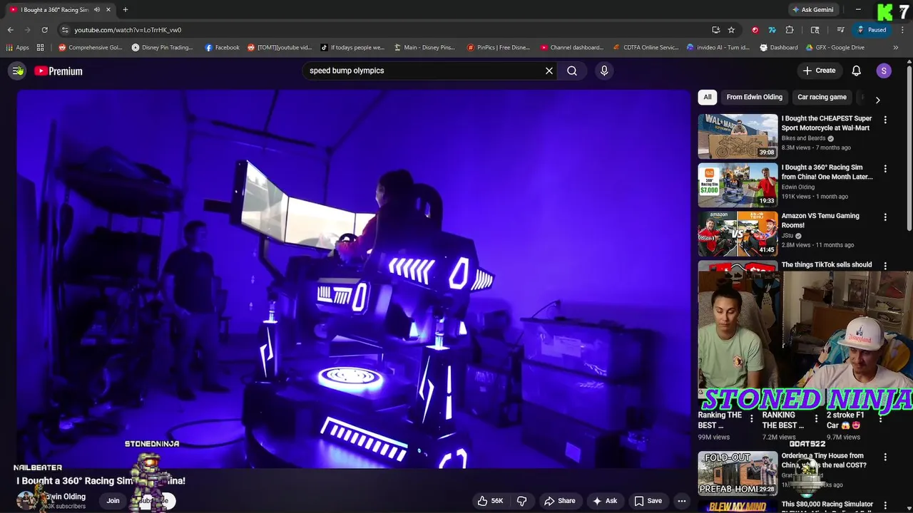This screenshot has width=913, height=513.
Task: Bookmark this page with star icon
Action: pos(731,30)
